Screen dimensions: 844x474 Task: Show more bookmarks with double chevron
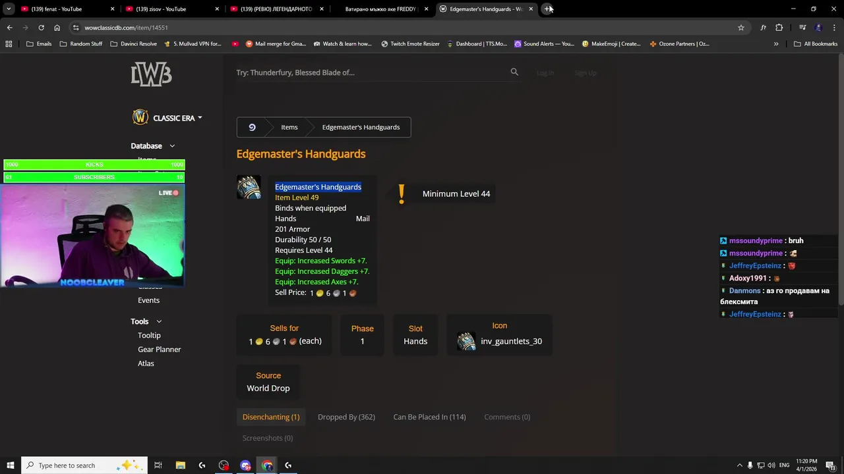776,43
